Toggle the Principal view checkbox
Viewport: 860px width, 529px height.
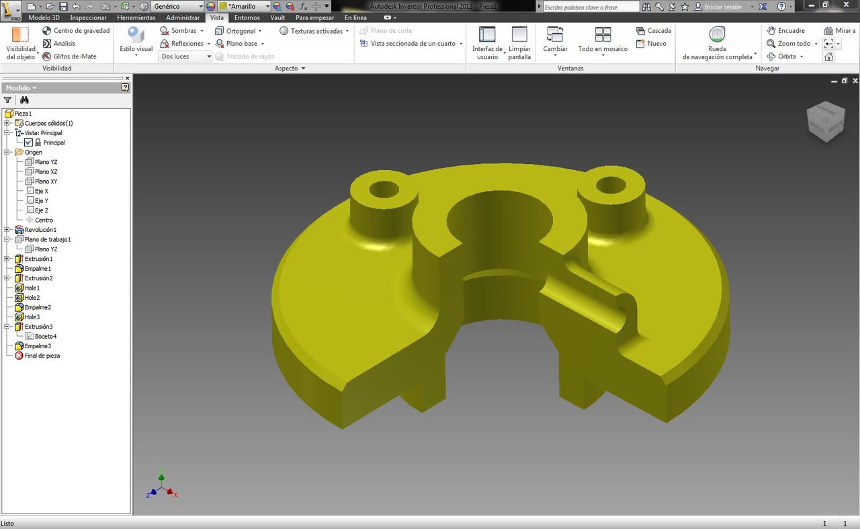click(28, 143)
